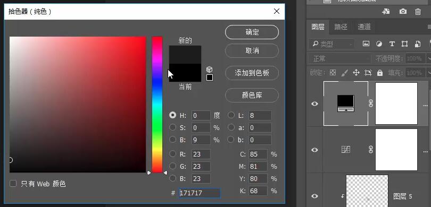Enable the 只有 Web 颜色 checkbox

pos(13,184)
